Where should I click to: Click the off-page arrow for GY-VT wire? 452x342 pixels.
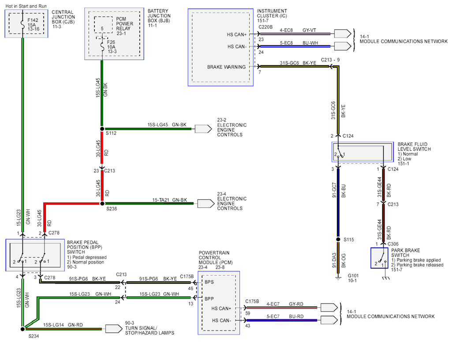coord(343,34)
